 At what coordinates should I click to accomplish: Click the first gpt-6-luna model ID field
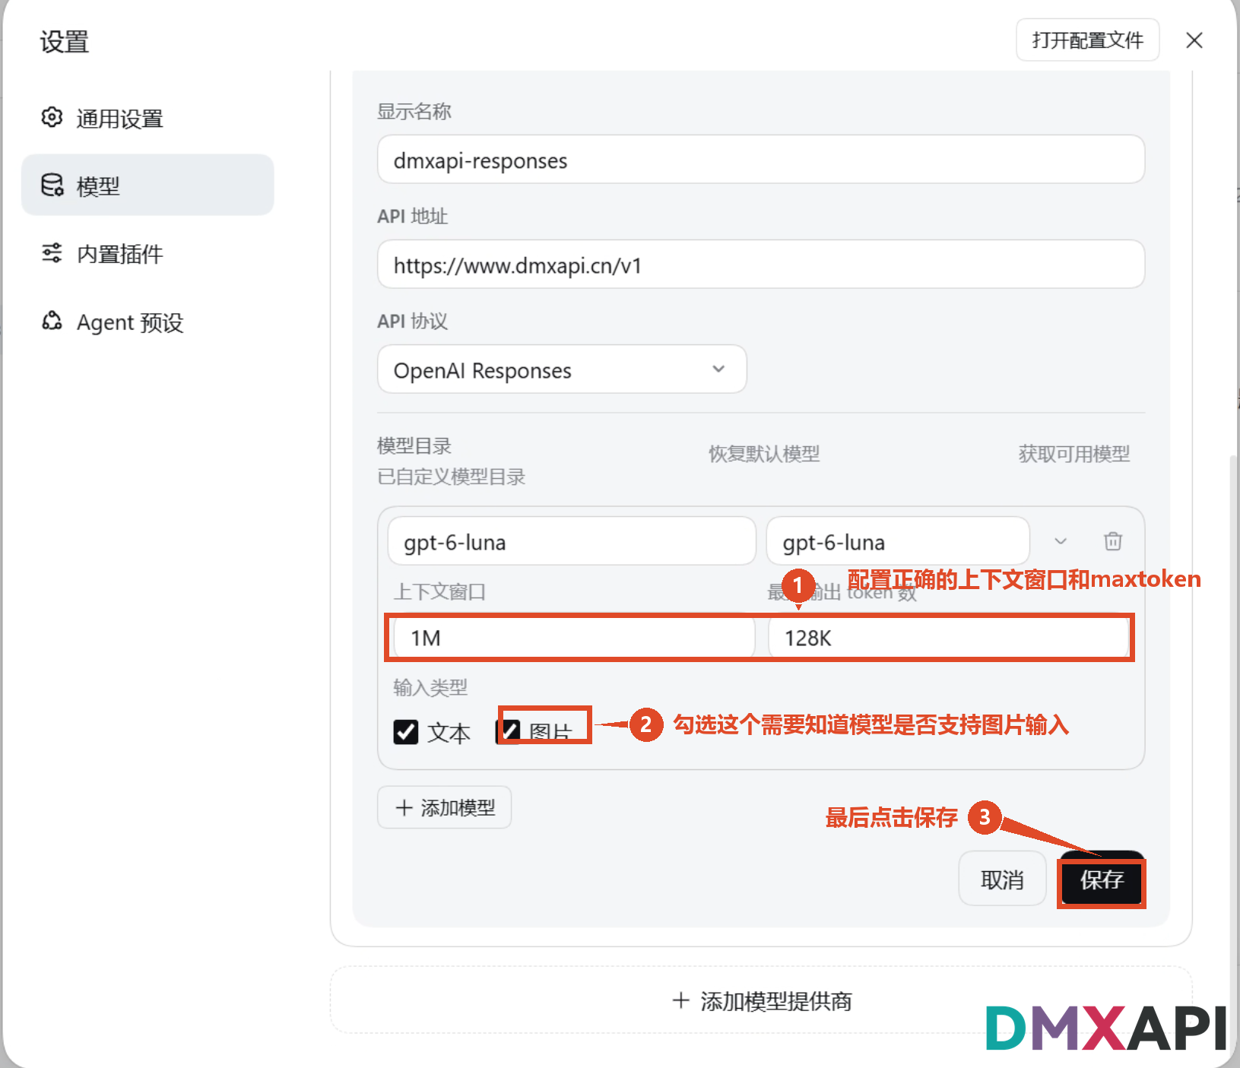tap(572, 541)
